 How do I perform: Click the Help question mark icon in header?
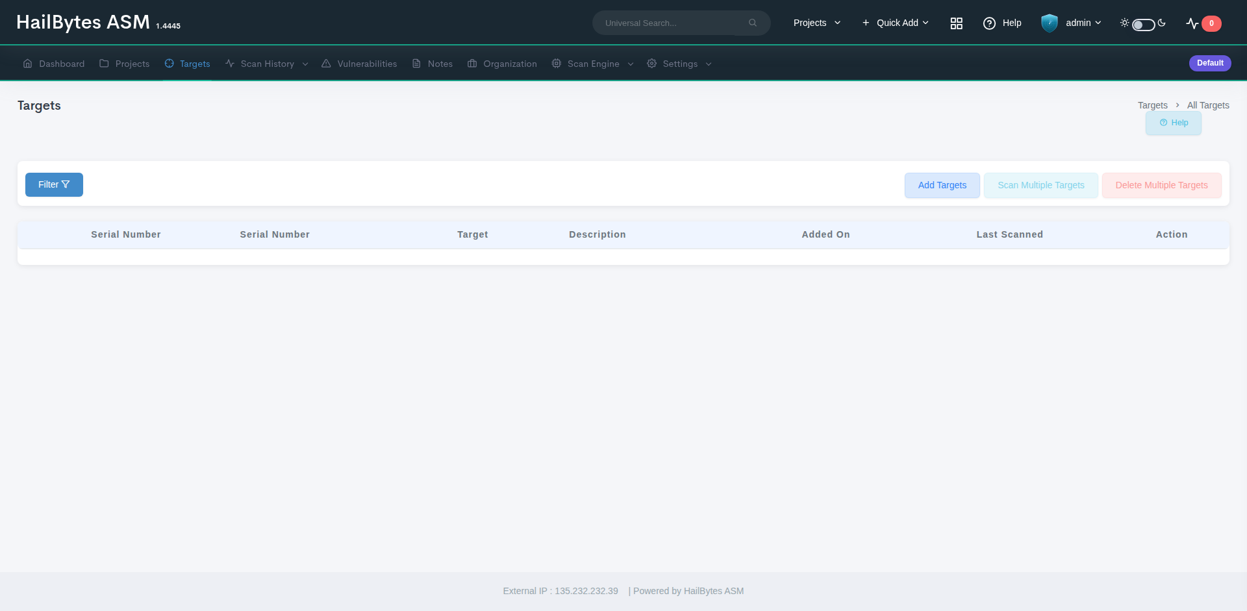(989, 23)
